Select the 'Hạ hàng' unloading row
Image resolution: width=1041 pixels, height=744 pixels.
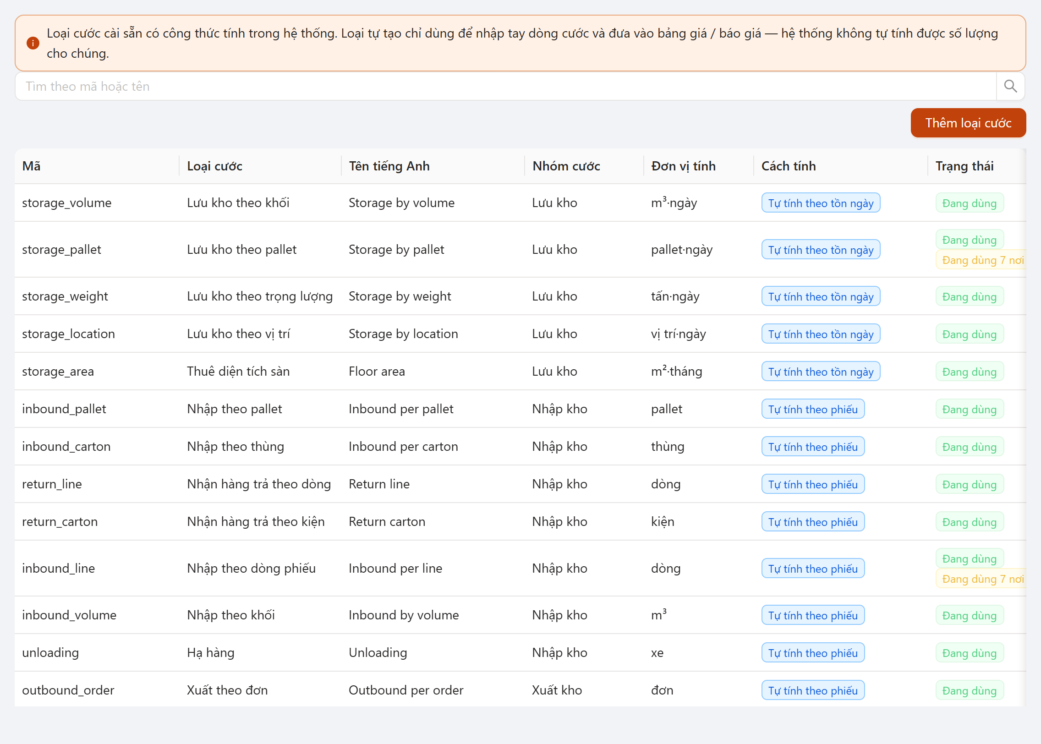(x=520, y=653)
